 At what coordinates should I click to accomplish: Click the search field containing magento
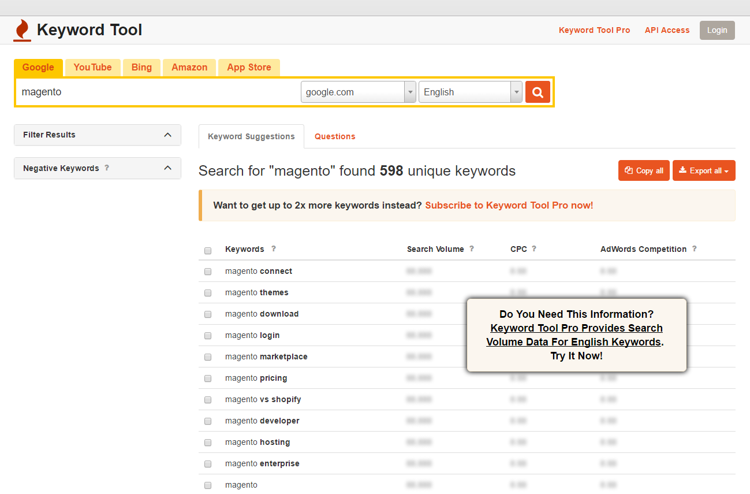(x=158, y=92)
